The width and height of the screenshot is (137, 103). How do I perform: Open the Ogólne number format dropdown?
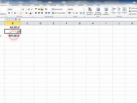(84, 9)
